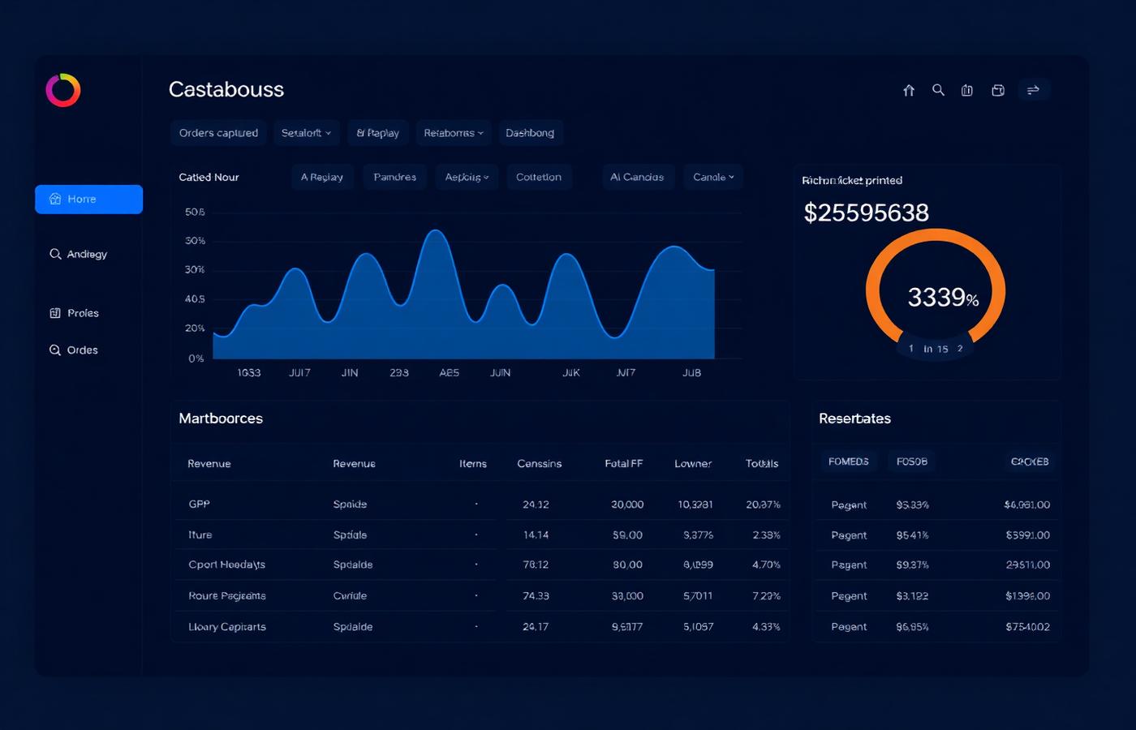Click the $5991.00 amount
1136x730 pixels.
coord(1028,535)
